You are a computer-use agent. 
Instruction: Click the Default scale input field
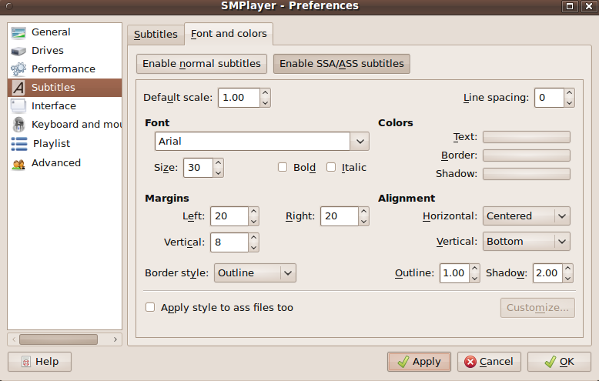pos(239,98)
